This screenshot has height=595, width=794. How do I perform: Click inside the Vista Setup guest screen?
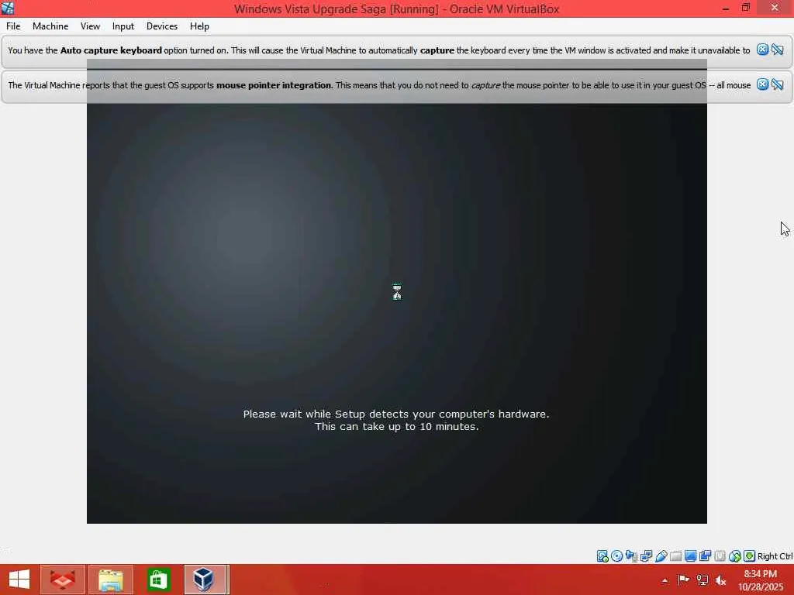coord(396,291)
